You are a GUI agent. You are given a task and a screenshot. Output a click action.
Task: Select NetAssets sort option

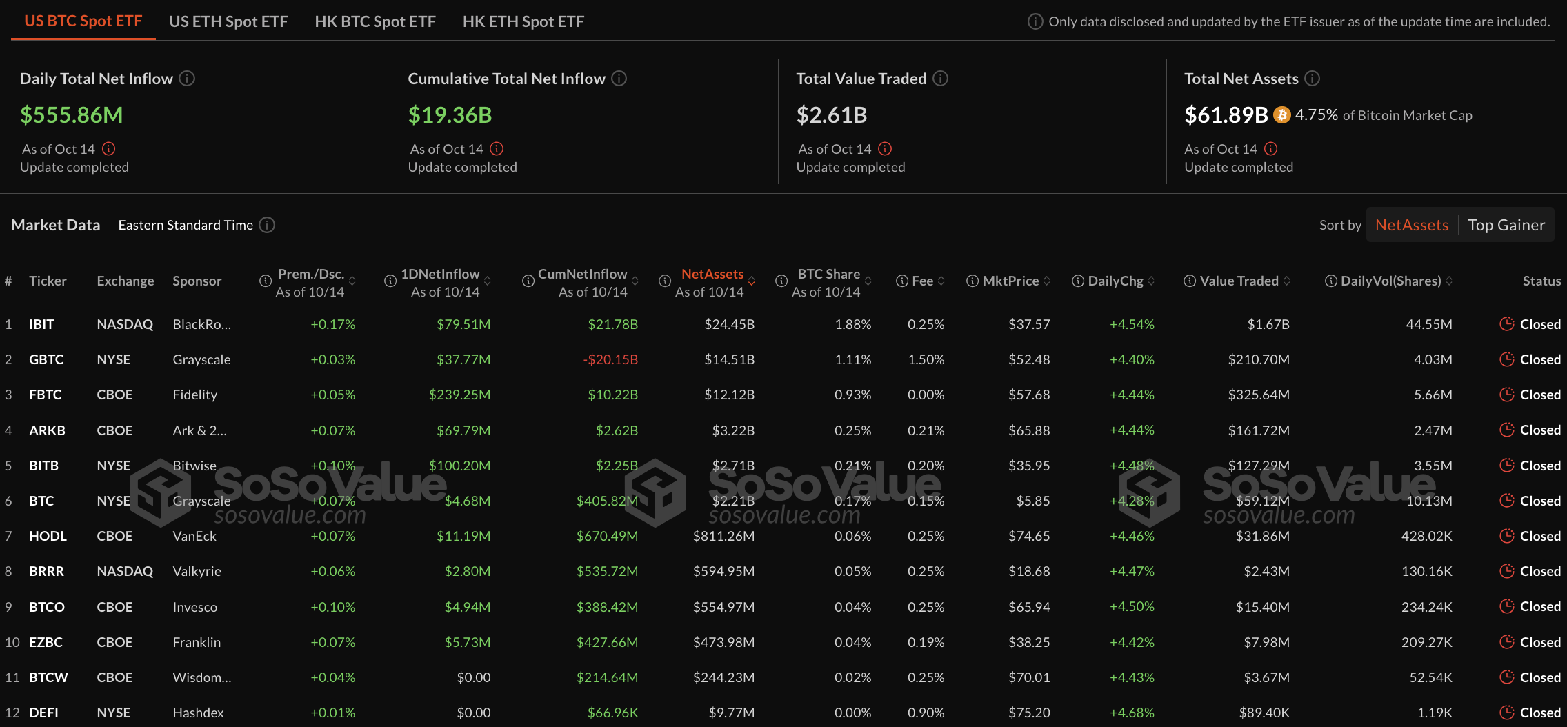[1411, 225]
